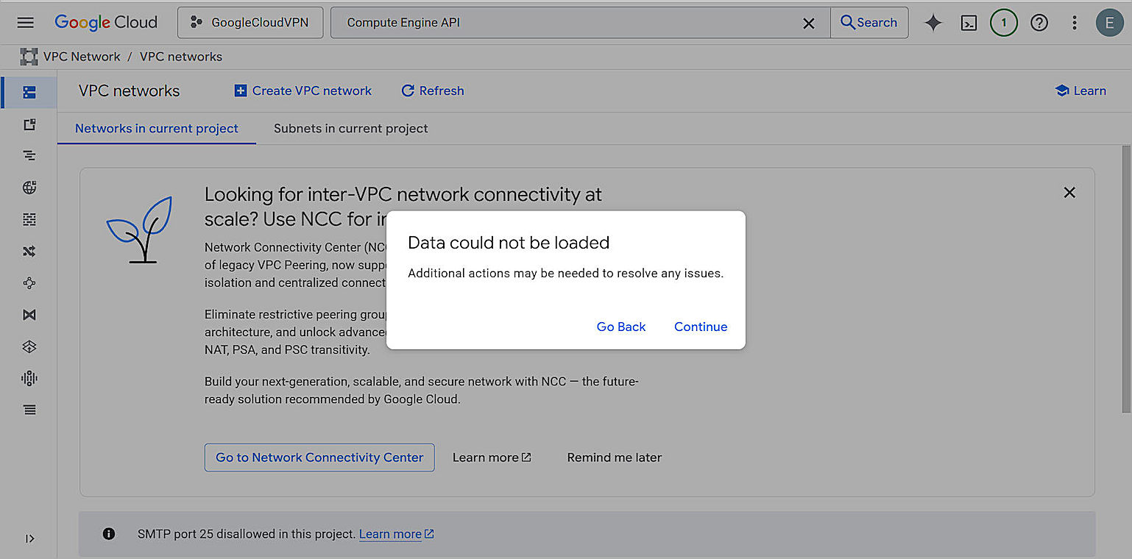Image resolution: width=1132 pixels, height=559 pixels.
Task: Clear the Compute Engine API search field
Action: pos(809,23)
